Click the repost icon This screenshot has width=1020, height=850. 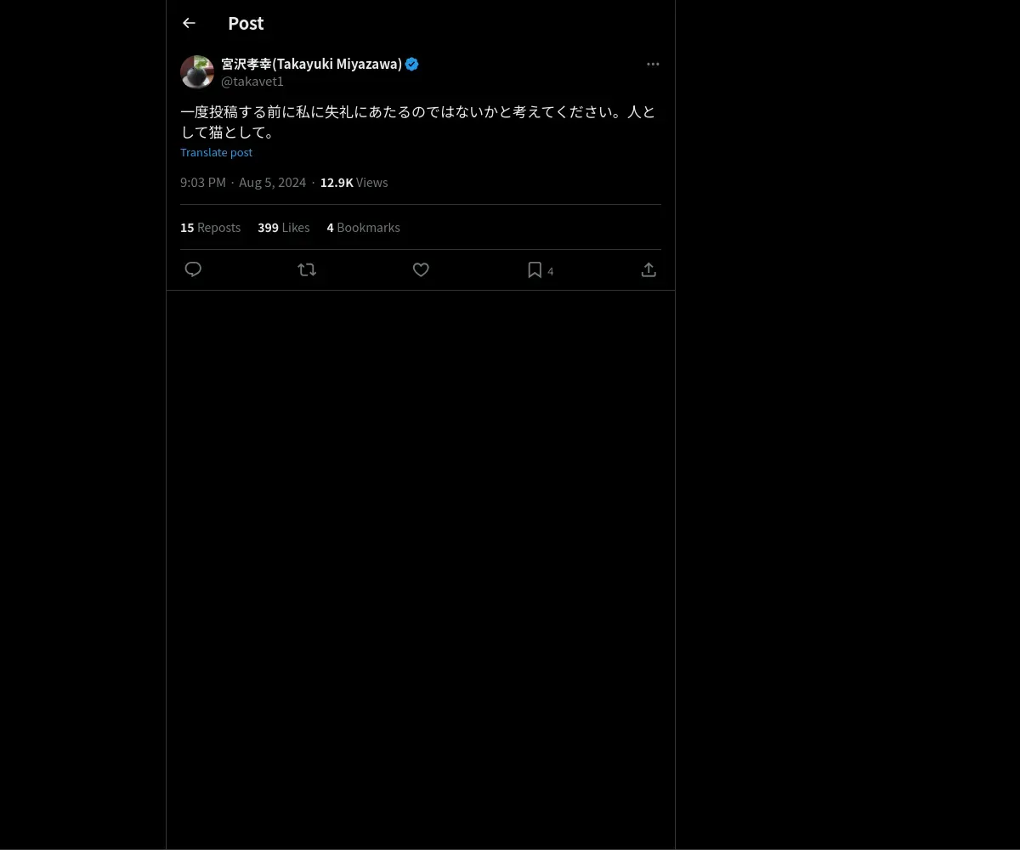(x=307, y=269)
